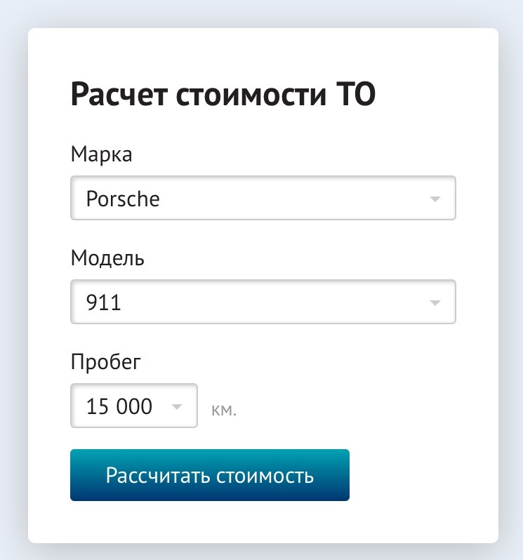
Task: Click the arrow icon in Модель field
Action: point(435,303)
